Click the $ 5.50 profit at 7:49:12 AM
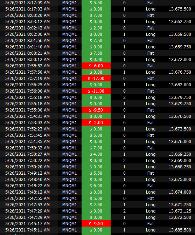The height and width of the screenshot is (235, 195). (96, 173)
